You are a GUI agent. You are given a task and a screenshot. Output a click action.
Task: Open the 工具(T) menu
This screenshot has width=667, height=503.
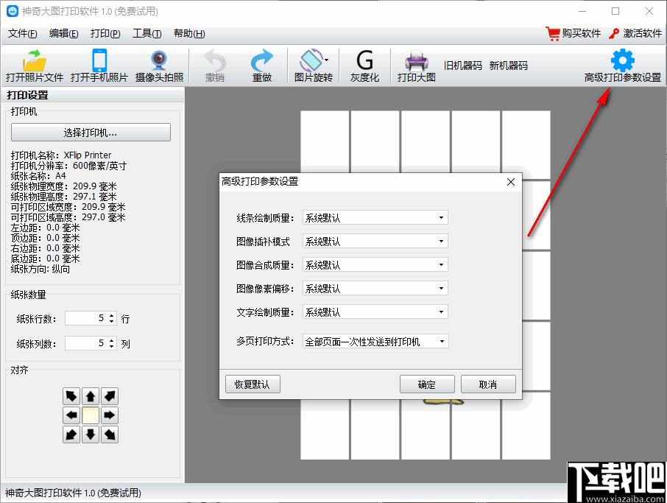pos(147,33)
